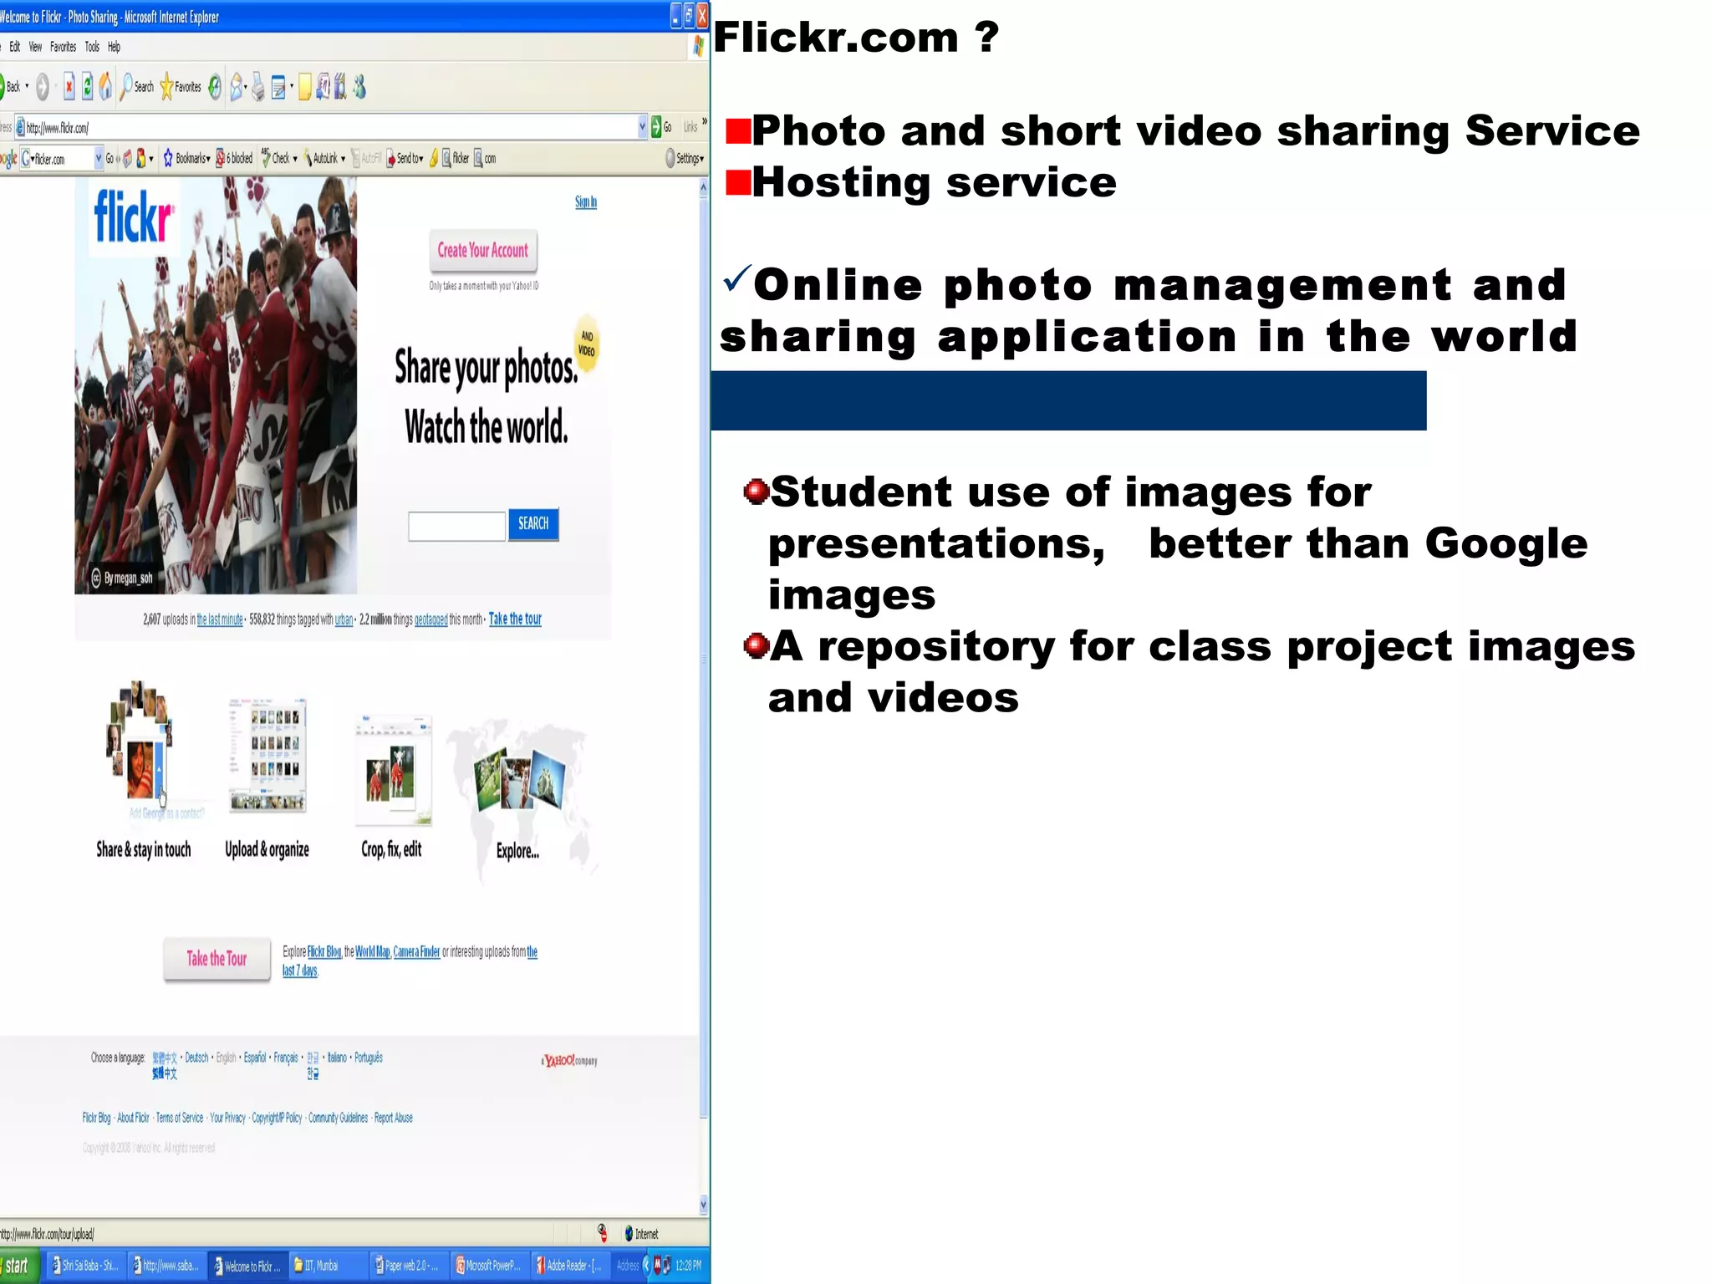Click the Flickr search input box
The height and width of the screenshot is (1284, 1712).
pos(456,526)
